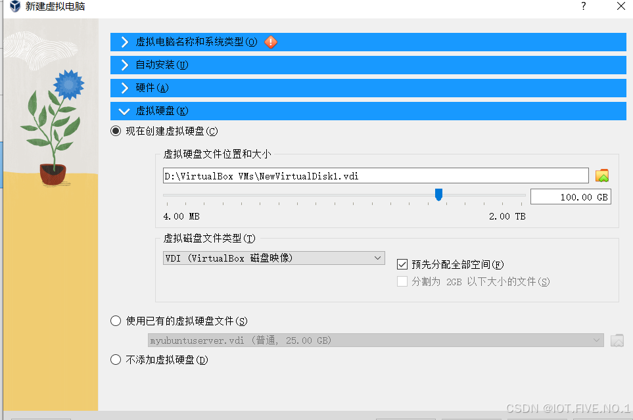Select 使用已有的虚拟硬盘文件 radio option
This screenshot has width=633, height=420.
(x=116, y=321)
